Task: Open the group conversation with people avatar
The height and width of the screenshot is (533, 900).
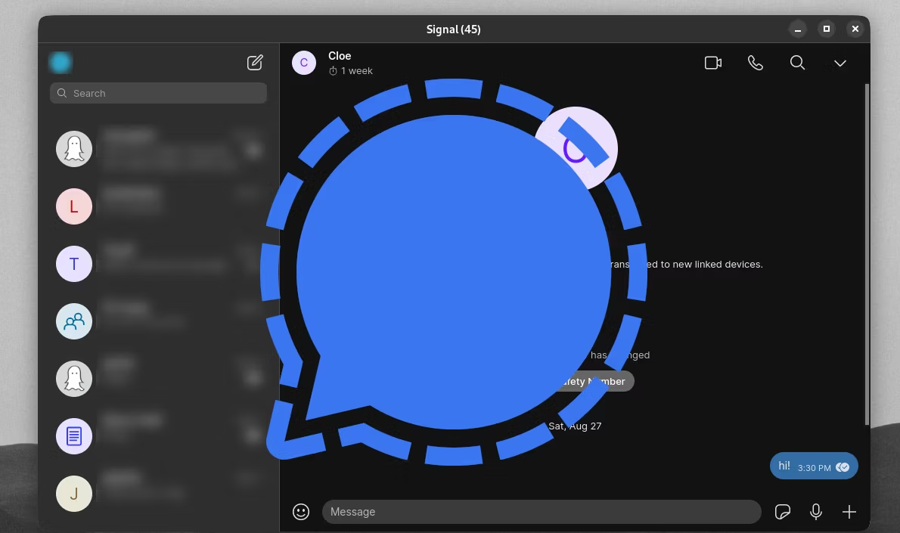Action: point(158,321)
